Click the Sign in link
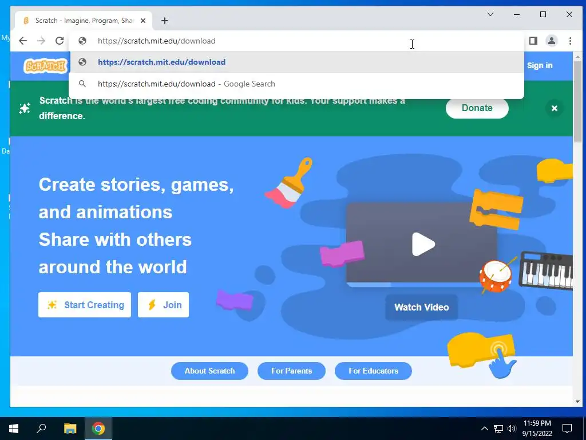This screenshot has height=440, width=586. (x=540, y=65)
